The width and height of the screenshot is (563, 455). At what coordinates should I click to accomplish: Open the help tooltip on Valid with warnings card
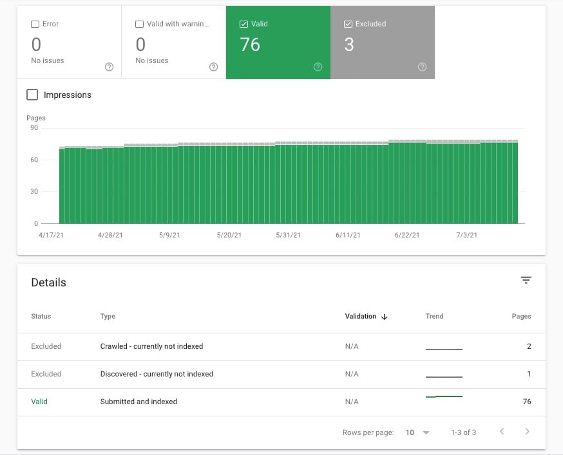213,66
